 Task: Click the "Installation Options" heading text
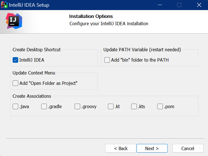point(91,16)
